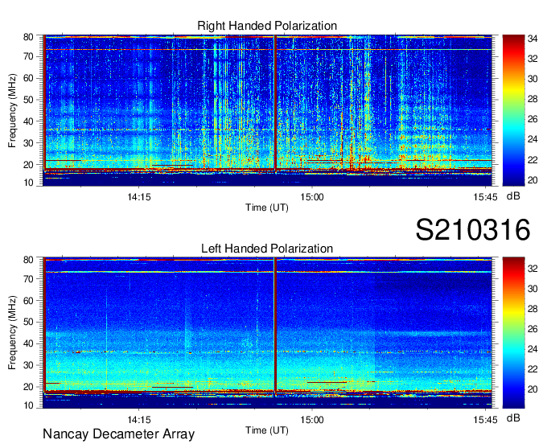Click the 30 value on the Right Handed colorbar
Viewport: 547px width, 444px height.
tap(533, 79)
